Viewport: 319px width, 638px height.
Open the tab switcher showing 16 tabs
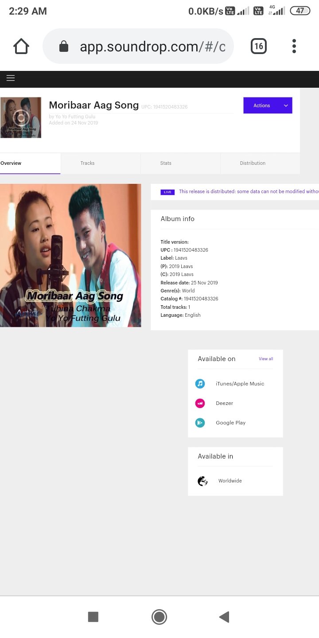pyautogui.click(x=259, y=46)
